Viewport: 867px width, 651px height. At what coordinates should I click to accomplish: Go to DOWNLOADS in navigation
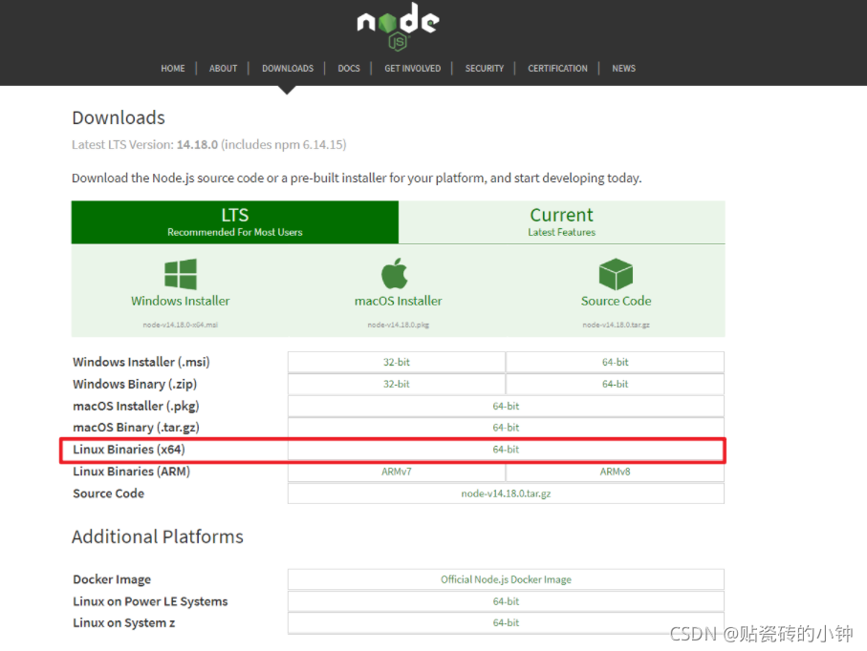point(288,69)
